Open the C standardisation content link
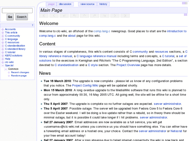Image resolution: width=189 pixels, height=141 pixels. (x=67, y=65)
